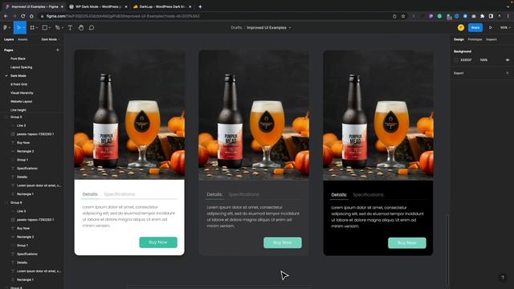The image size is (514, 289).
Task: Click Buy Now on the gray card
Action: (283, 242)
